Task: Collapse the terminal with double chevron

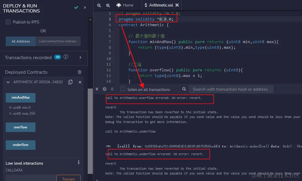Action: coord(97,89)
